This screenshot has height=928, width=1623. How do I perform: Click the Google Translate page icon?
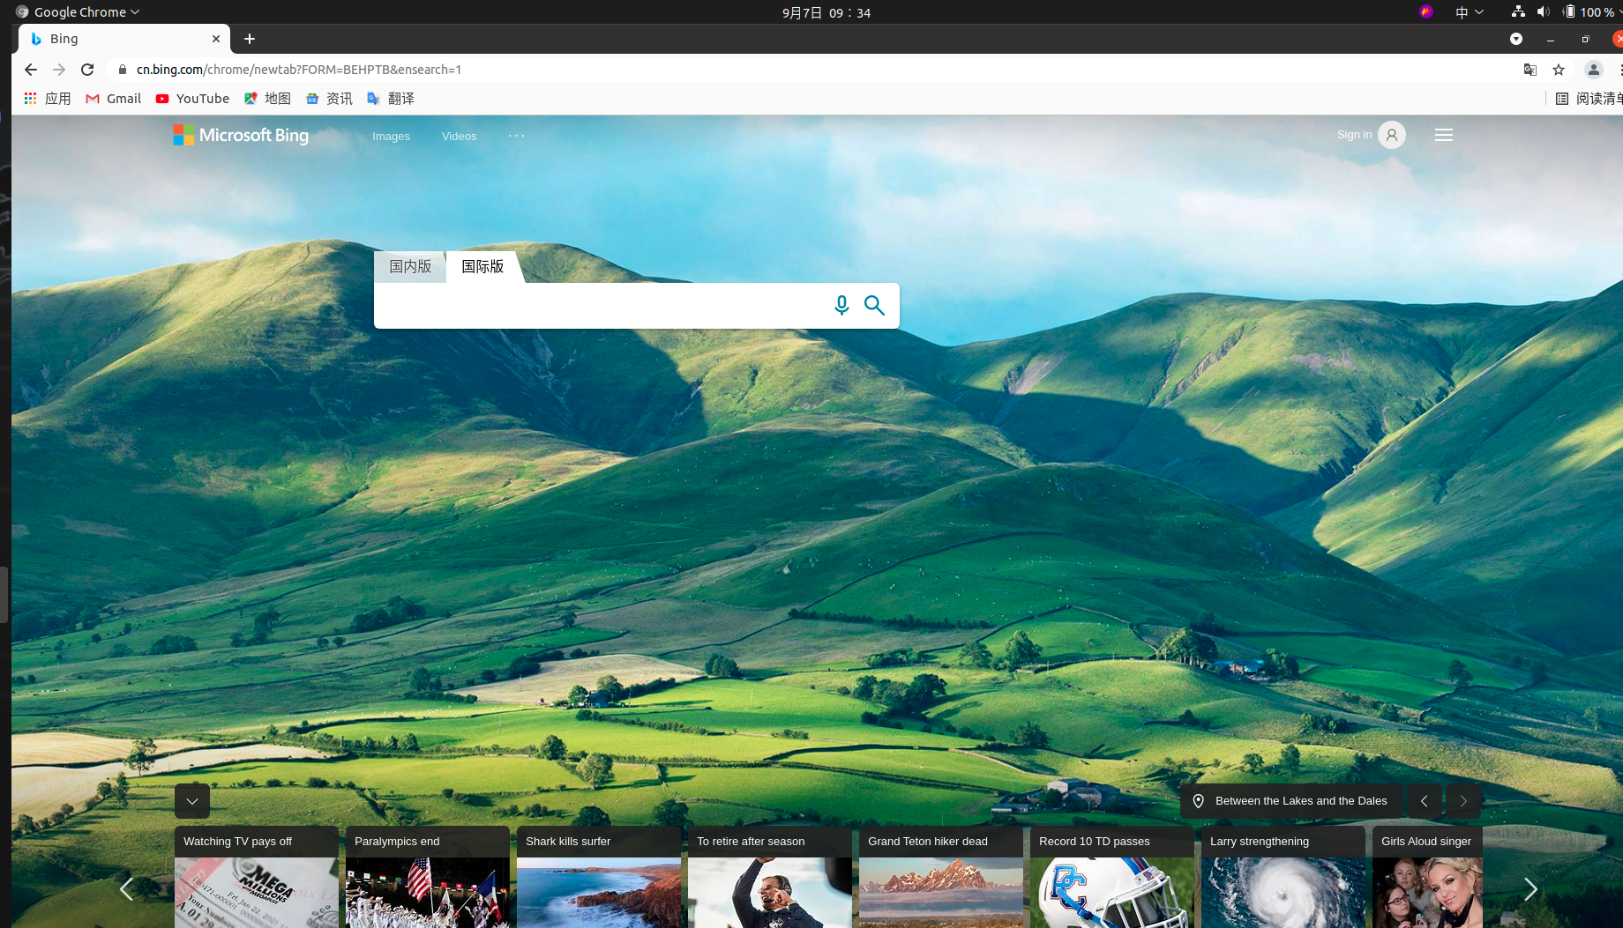[x=1530, y=70]
